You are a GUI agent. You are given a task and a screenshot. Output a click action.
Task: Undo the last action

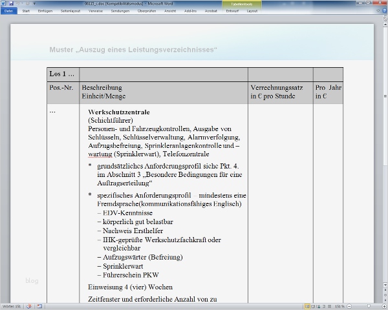18,3
